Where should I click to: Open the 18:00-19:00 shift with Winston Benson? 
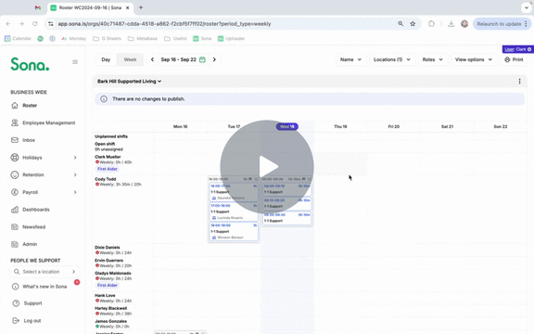tap(234, 231)
